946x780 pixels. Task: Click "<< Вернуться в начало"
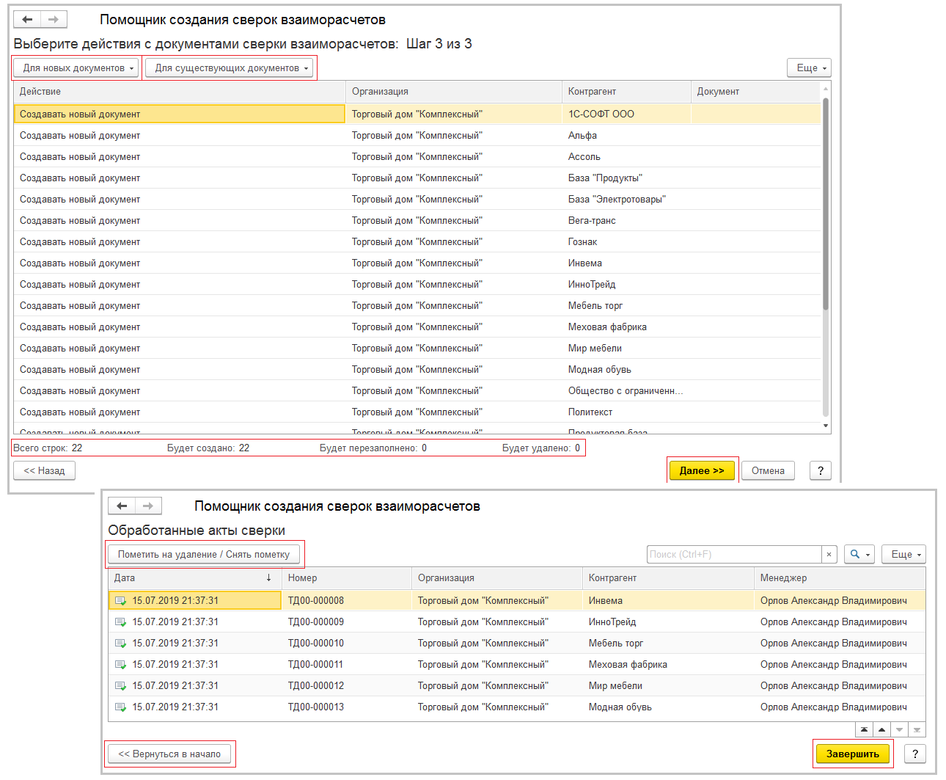[169, 754]
